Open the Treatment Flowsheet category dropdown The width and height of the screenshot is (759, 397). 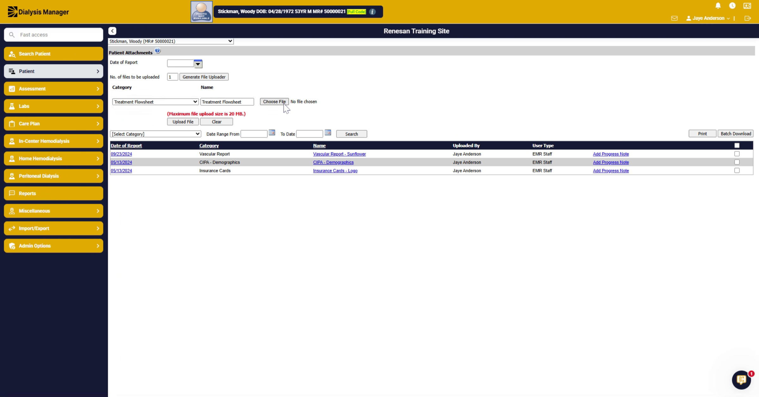155,102
